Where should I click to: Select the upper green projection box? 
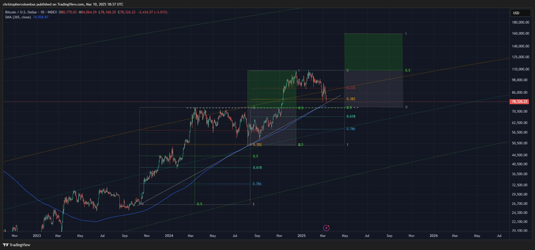(x=373, y=52)
